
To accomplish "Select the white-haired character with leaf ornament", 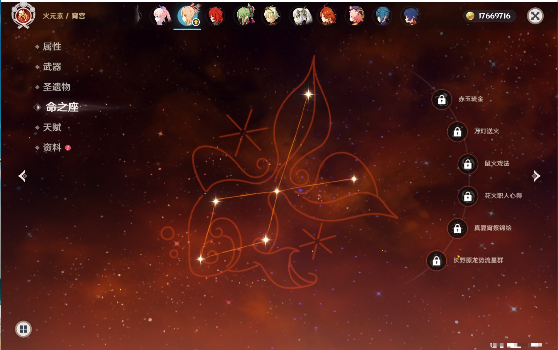I will click(x=301, y=16).
